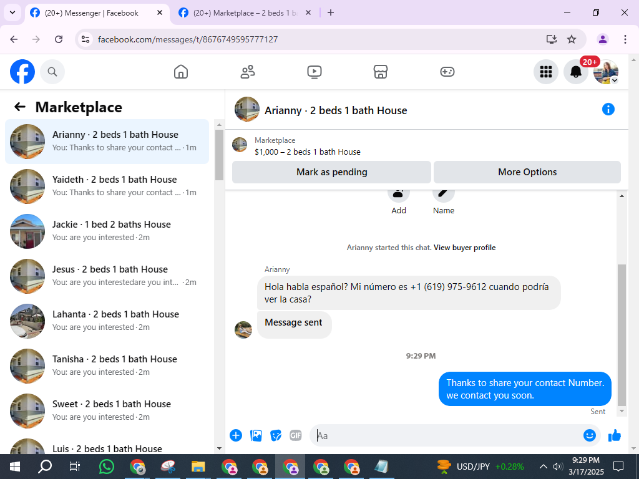The width and height of the screenshot is (639, 479).
Task: Click Arianny's Hola habla español message
Action: pos(409,293)
